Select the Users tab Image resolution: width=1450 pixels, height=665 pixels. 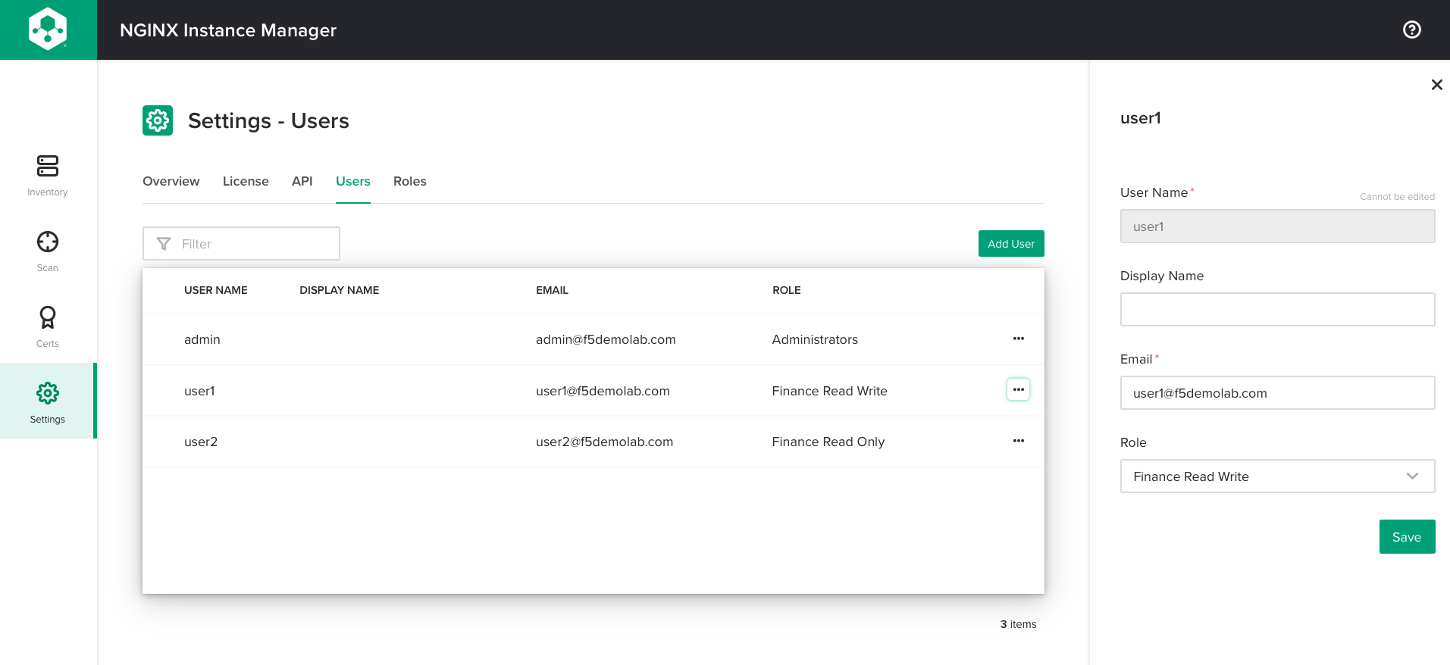[x=353, y=181]
